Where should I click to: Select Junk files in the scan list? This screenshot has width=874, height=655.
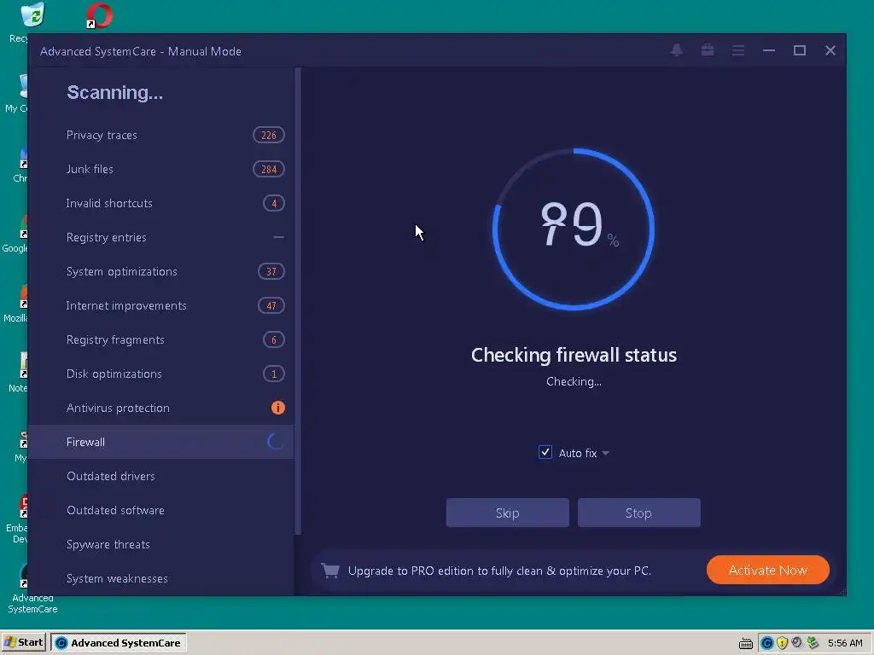160,169
